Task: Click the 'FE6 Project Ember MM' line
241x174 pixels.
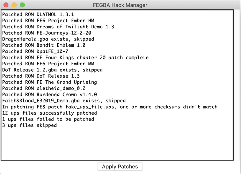Action: click(48, 64)
